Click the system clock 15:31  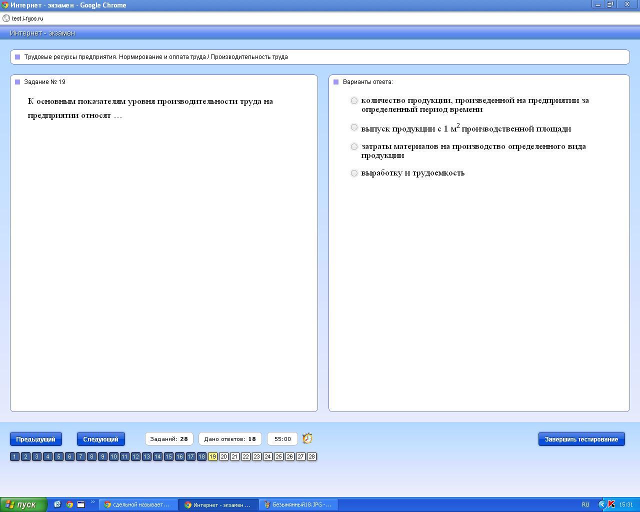(x=626, y=504)
